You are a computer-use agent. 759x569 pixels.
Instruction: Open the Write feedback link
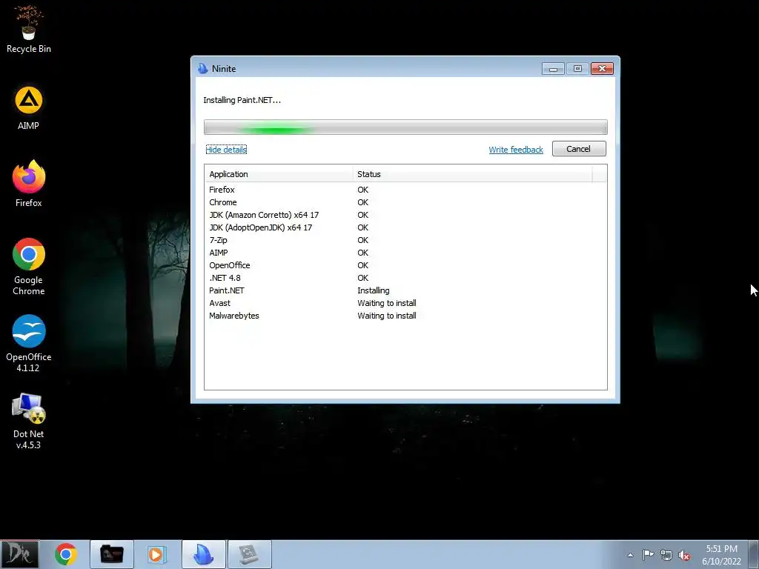pyautogui.click(x=516, y=150)
